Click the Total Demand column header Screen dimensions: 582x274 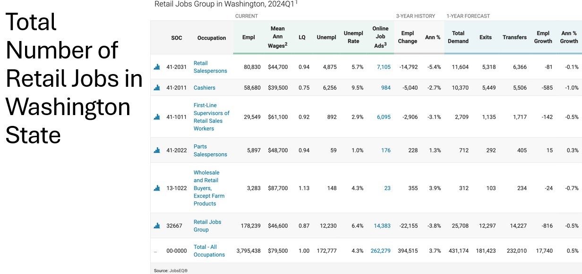458,37
